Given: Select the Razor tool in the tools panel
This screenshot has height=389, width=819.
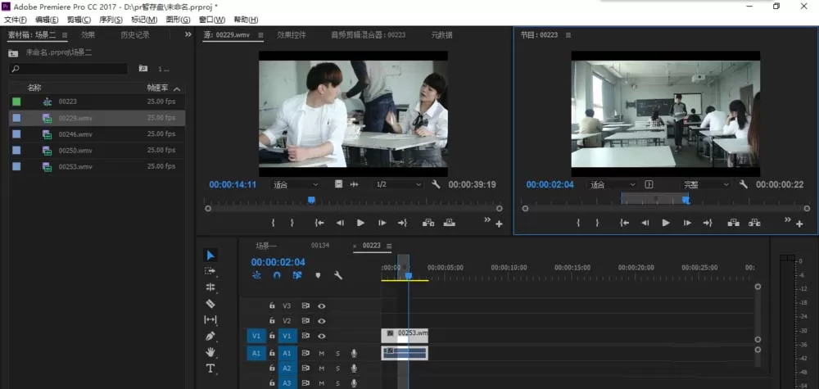Looking at the screenshot, I should pyautogui.click(x=210, y=303).
